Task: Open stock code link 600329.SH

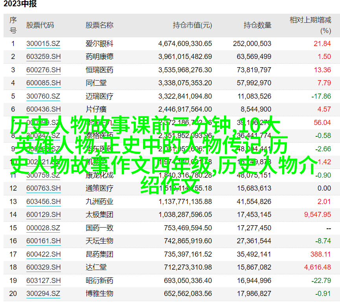Action: point(43,267)
